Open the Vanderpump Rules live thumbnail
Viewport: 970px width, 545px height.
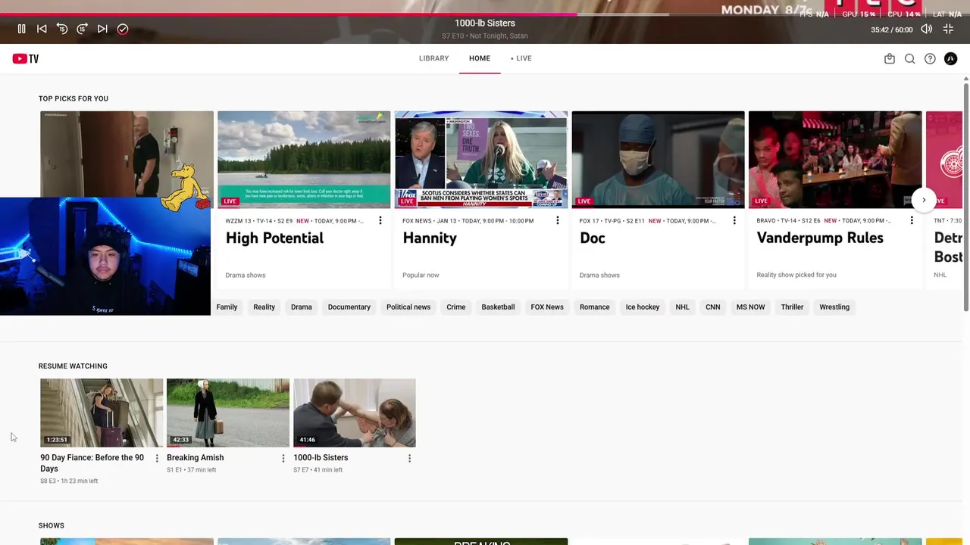click(835, 160)
